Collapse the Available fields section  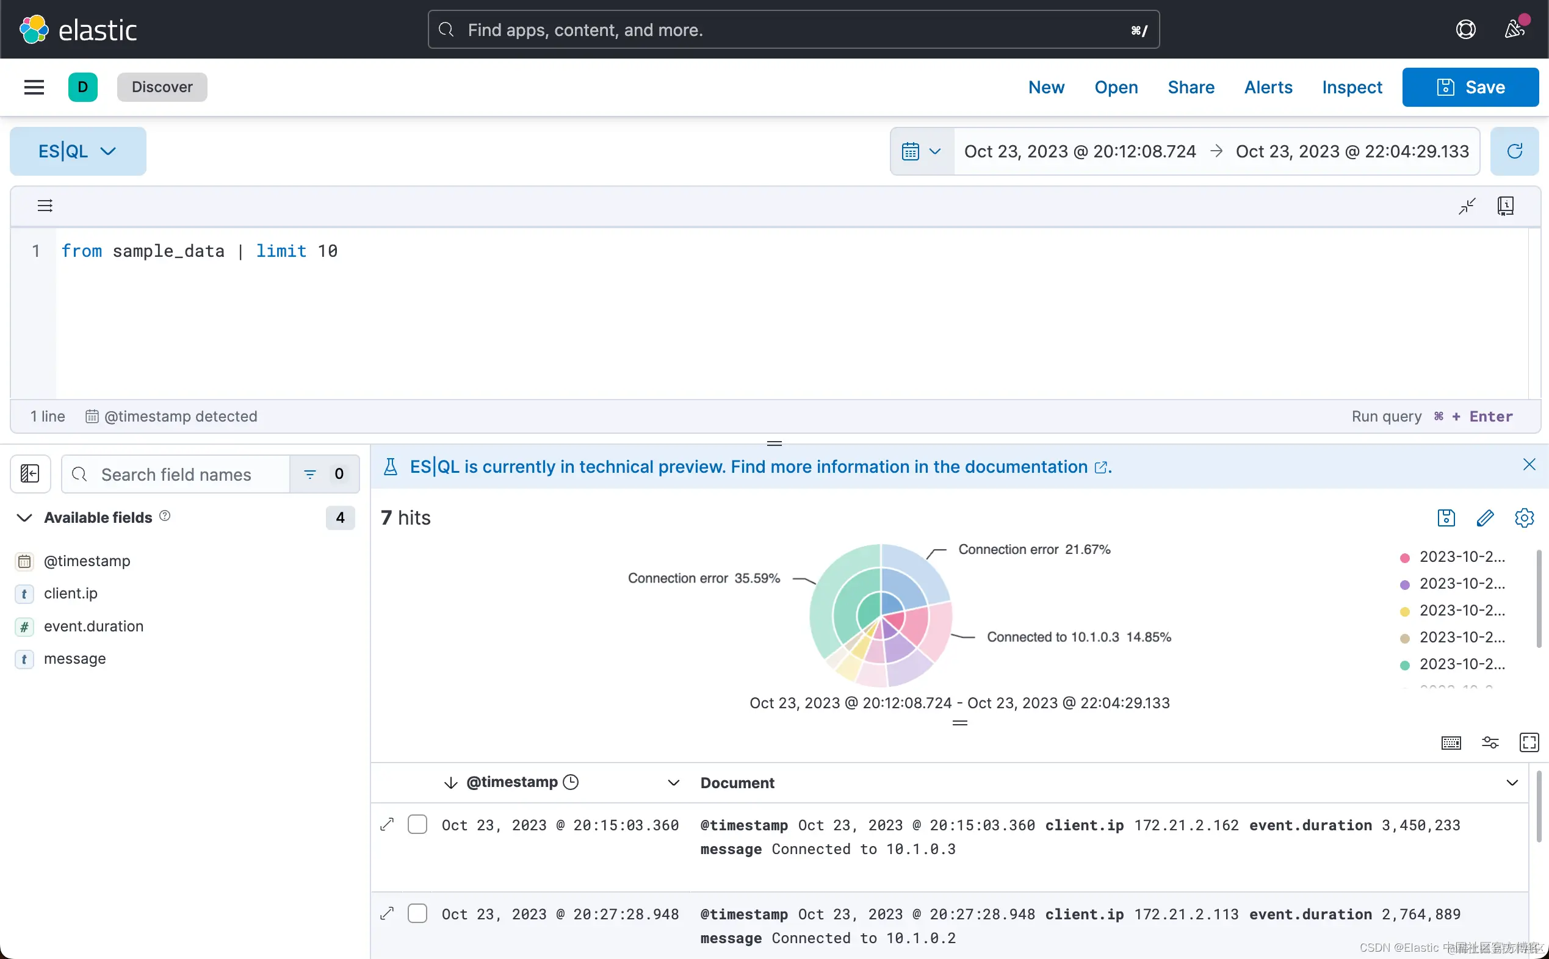click(24, 517)
